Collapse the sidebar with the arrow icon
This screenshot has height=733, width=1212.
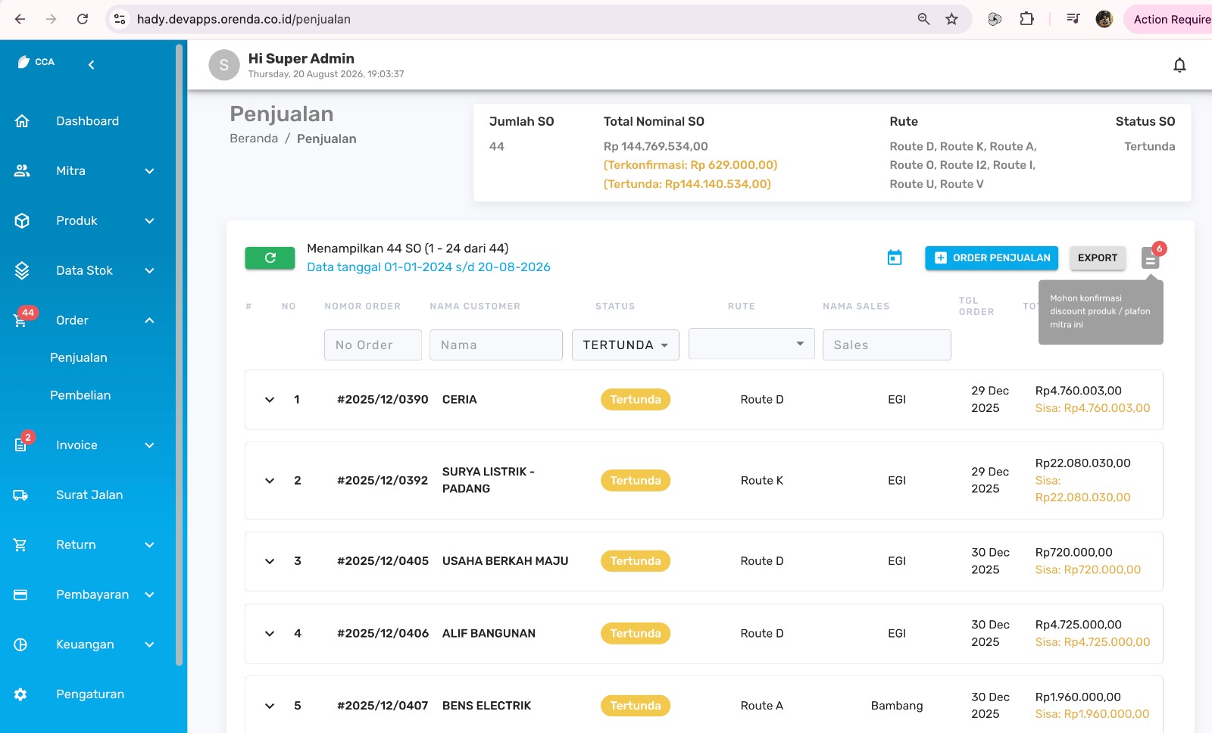point(91,64)
